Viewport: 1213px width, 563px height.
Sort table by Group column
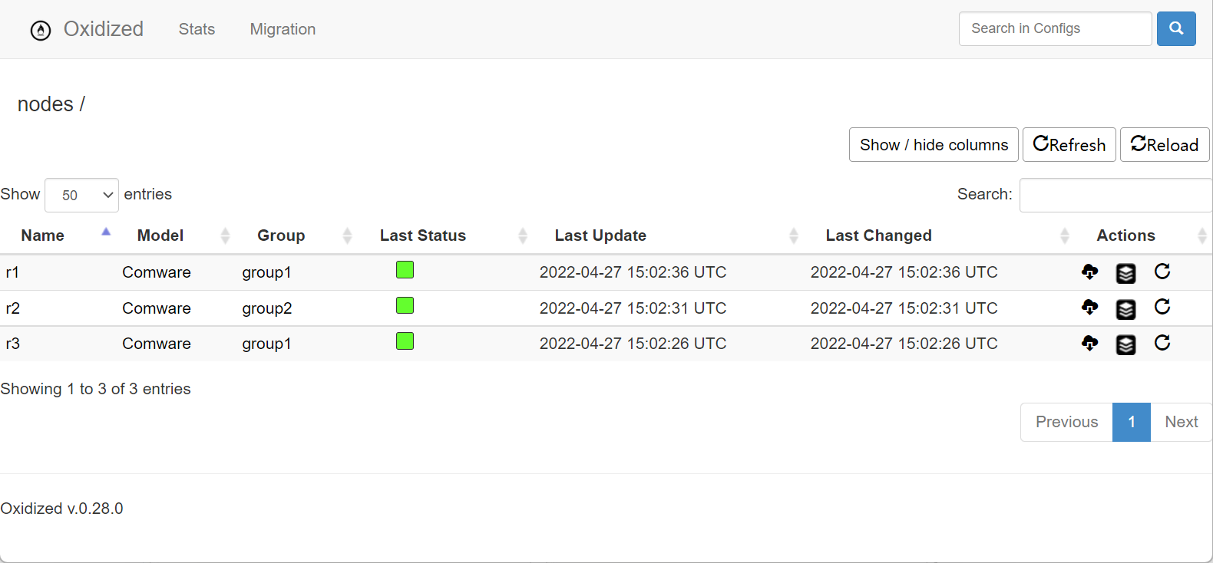click(x=281, y=235)
